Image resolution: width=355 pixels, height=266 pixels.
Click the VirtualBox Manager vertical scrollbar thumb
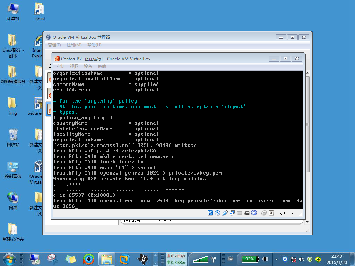(308, 124)
